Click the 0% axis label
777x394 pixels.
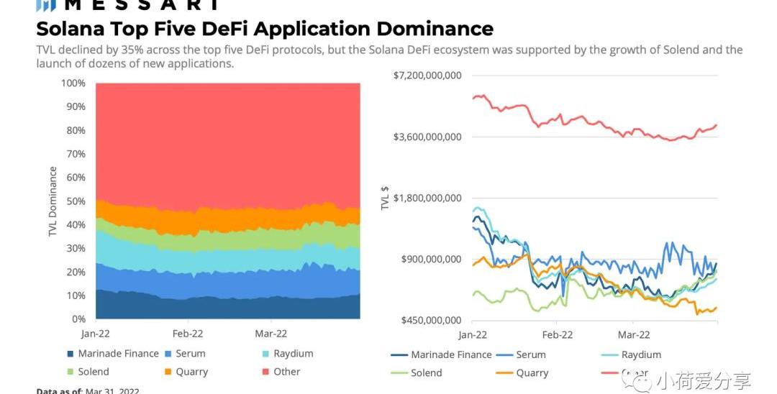coord(79,319)
